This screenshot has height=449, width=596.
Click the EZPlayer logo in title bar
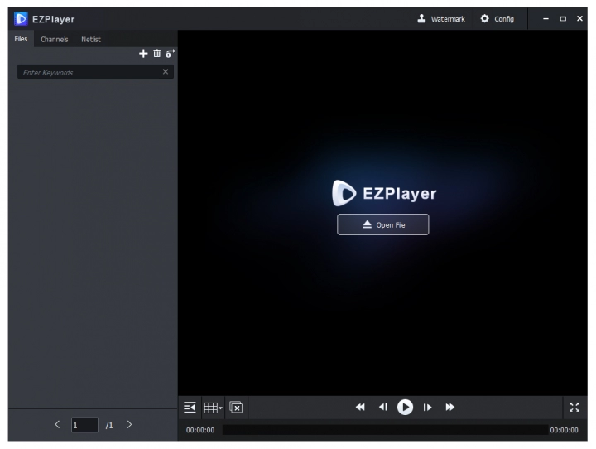21,19
